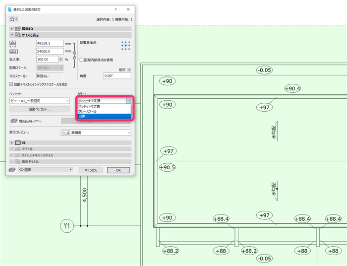Open the favorites star button
Screen dimensions: 347x266
(x=13, y=19)
